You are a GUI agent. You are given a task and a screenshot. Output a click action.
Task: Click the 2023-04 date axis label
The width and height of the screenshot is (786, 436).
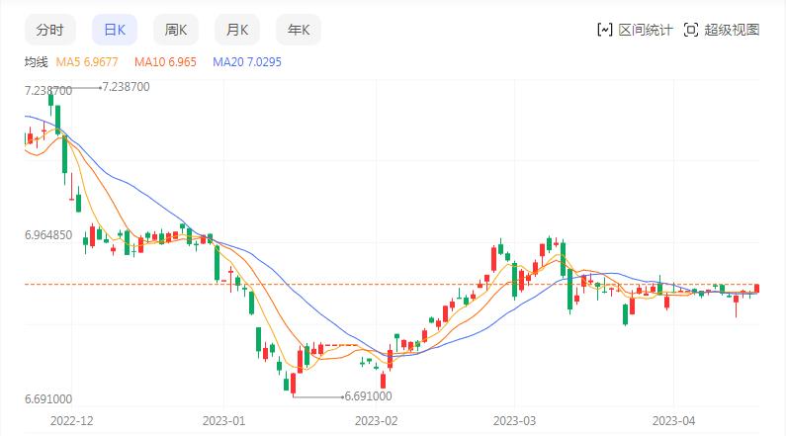674,420
